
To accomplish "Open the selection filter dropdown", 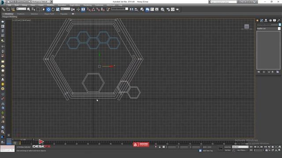I will pyautogui.click(x=21, y=9).
